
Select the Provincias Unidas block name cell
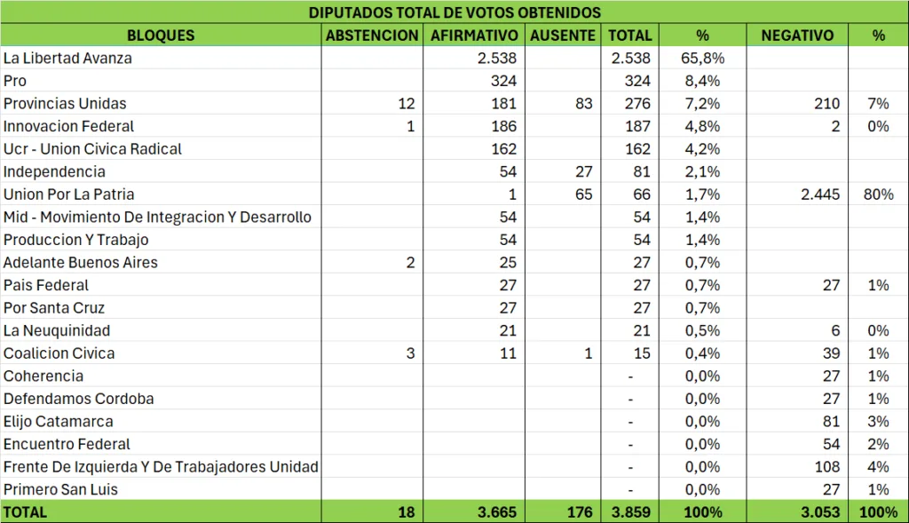(x=65, y=104)
